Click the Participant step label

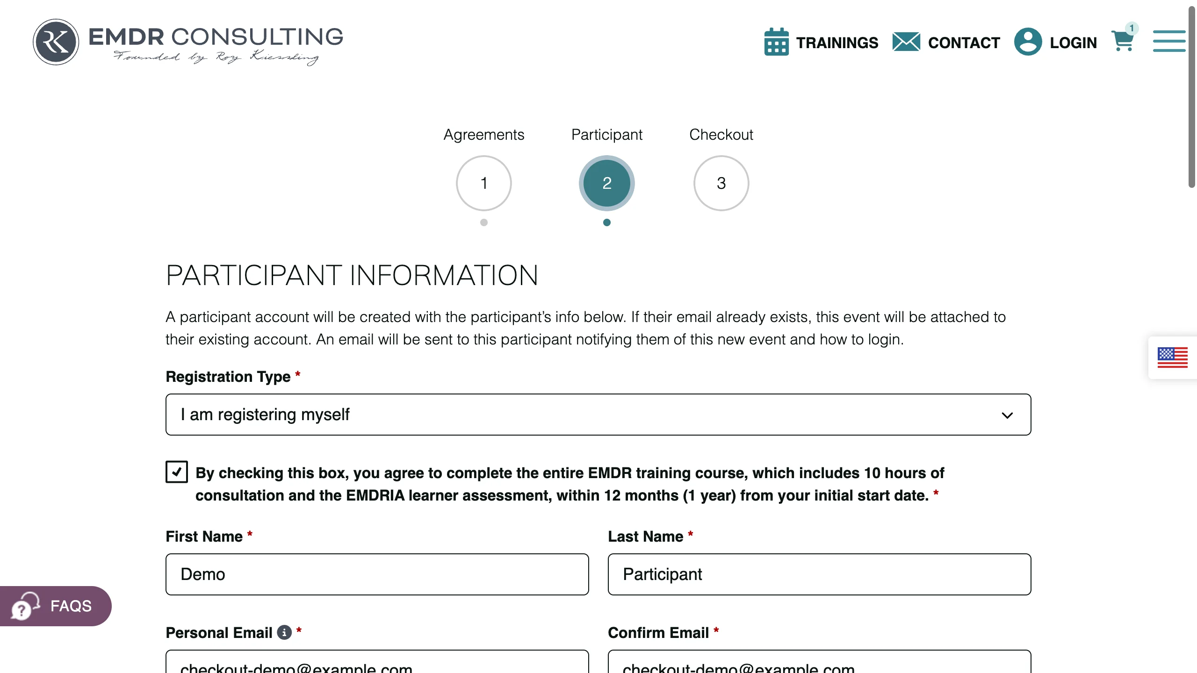click(x=606, y=135)
